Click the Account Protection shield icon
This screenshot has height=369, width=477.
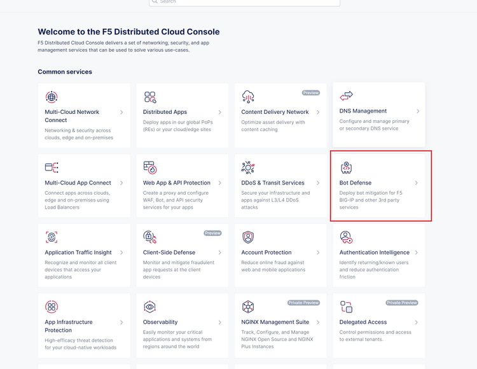click(248, 237)
